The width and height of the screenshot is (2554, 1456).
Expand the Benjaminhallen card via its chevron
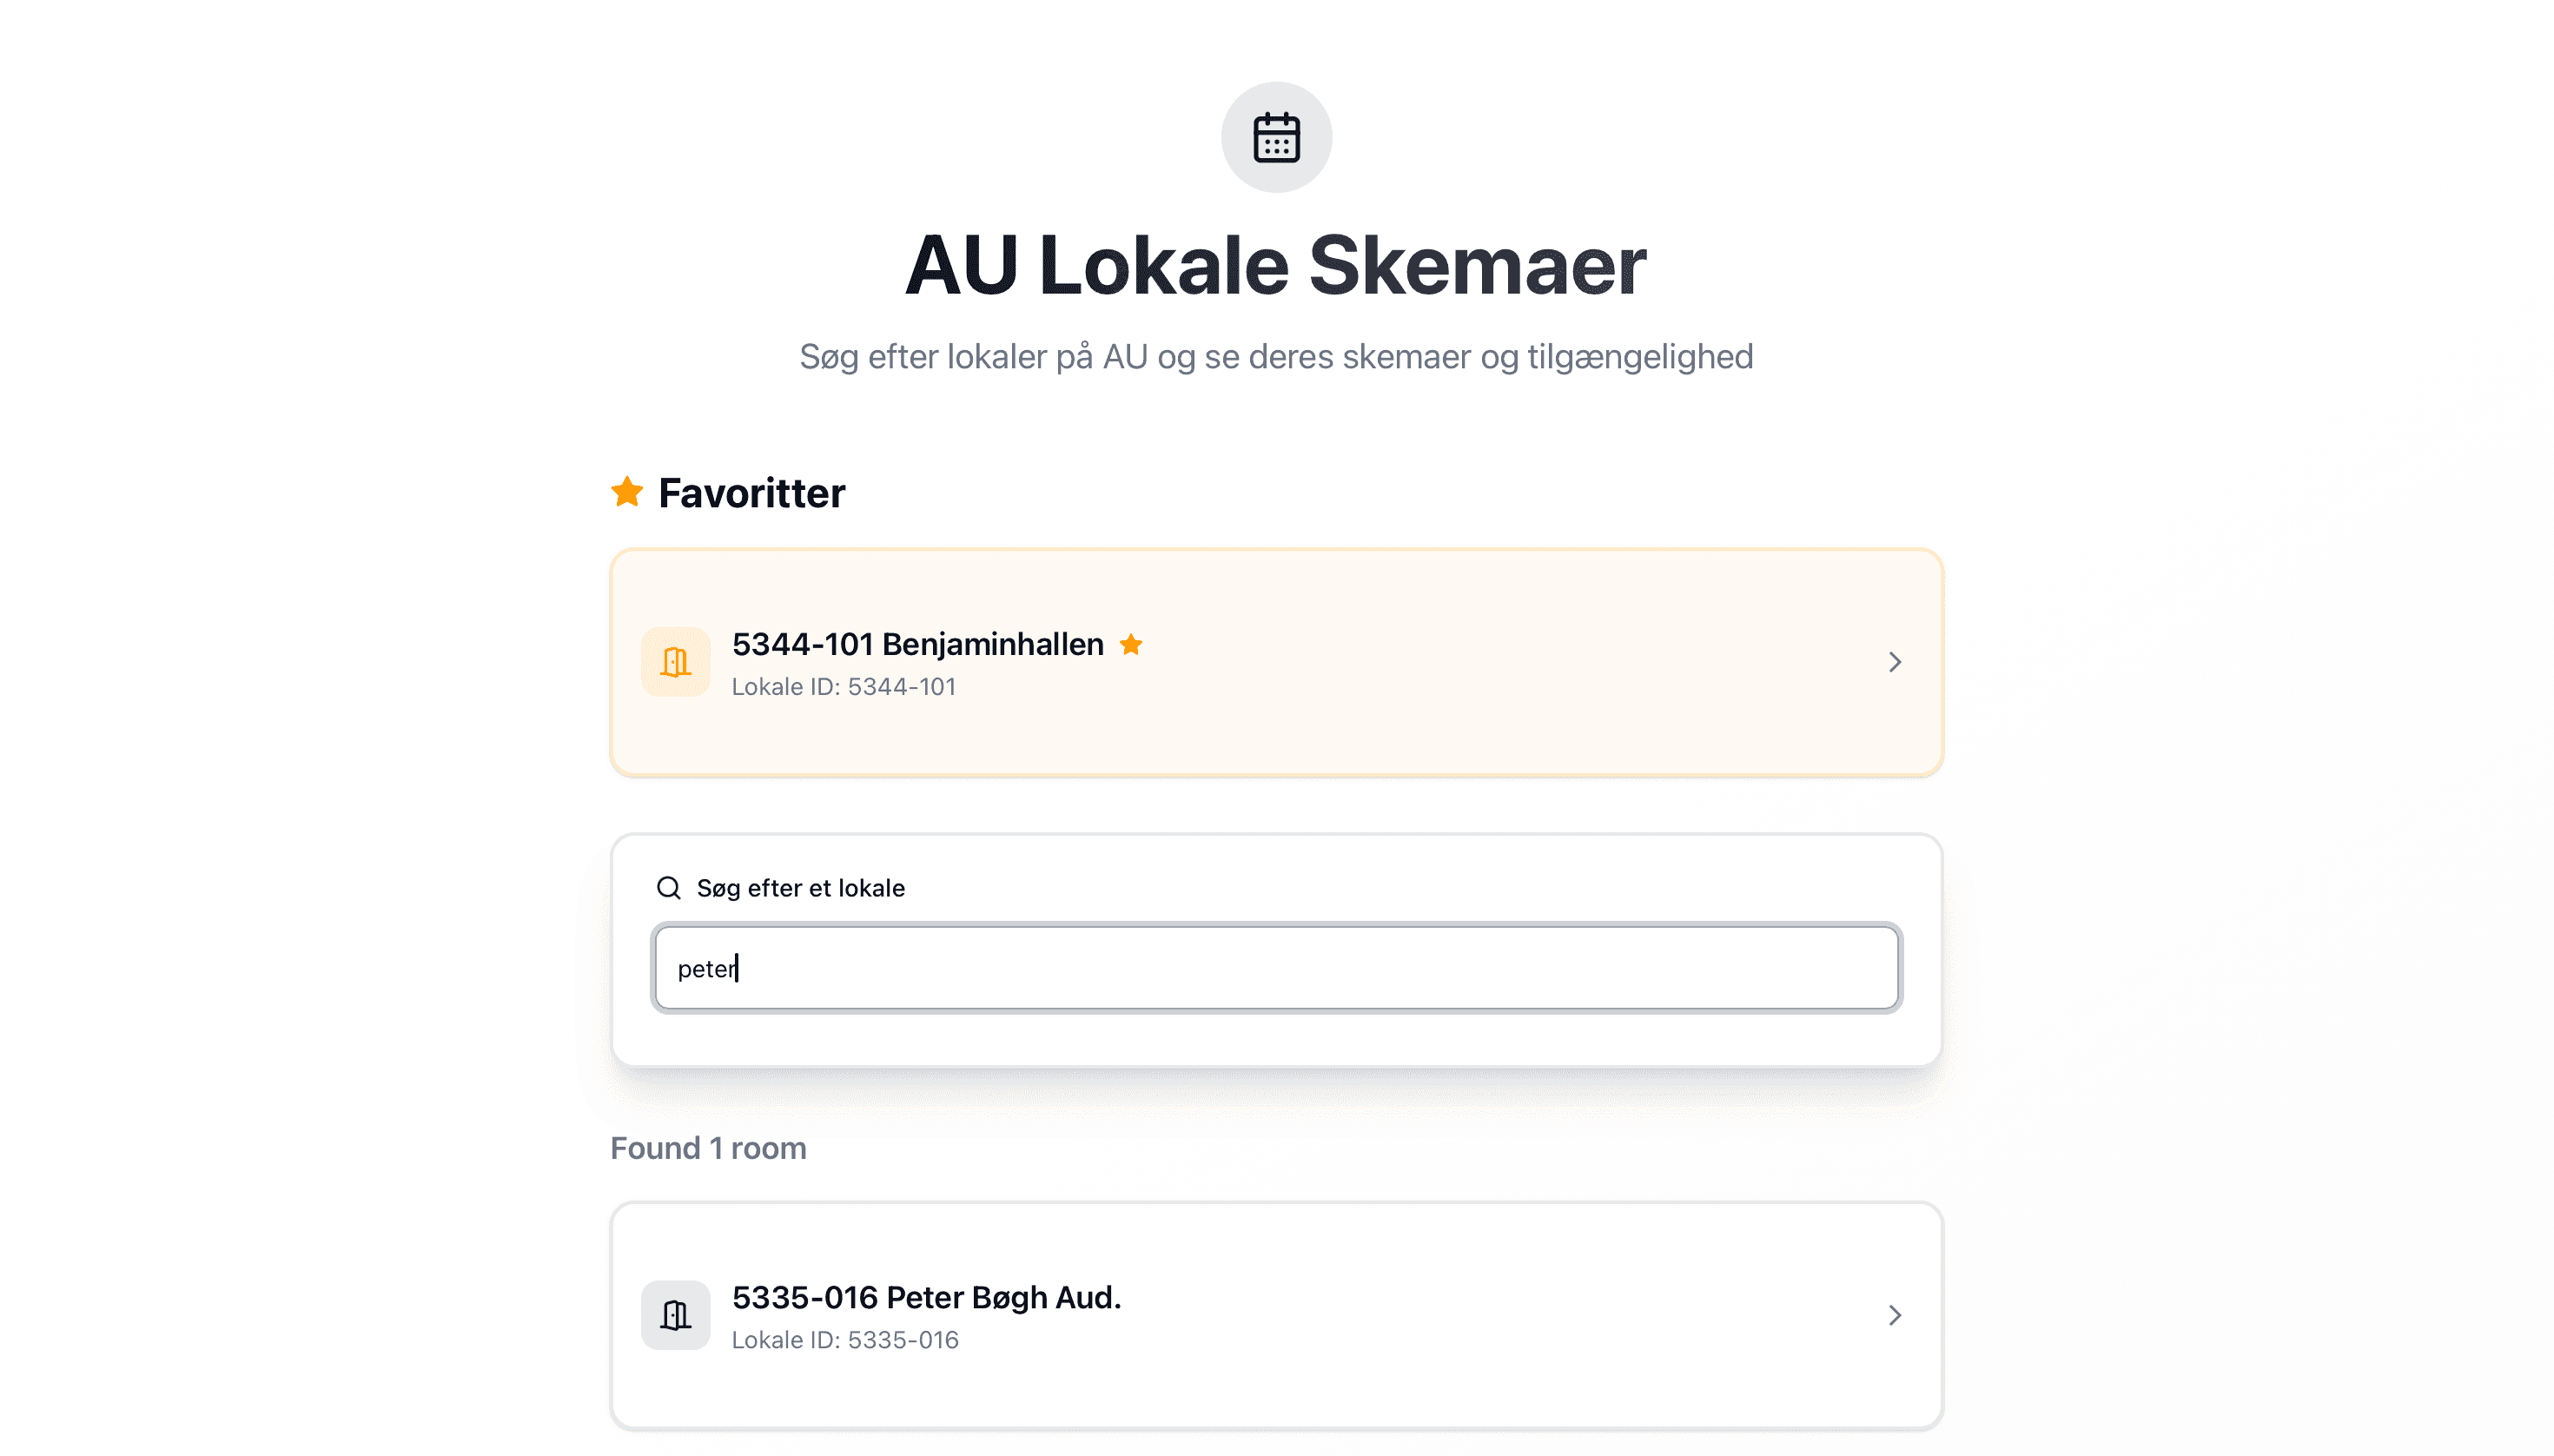(1894, 661)
